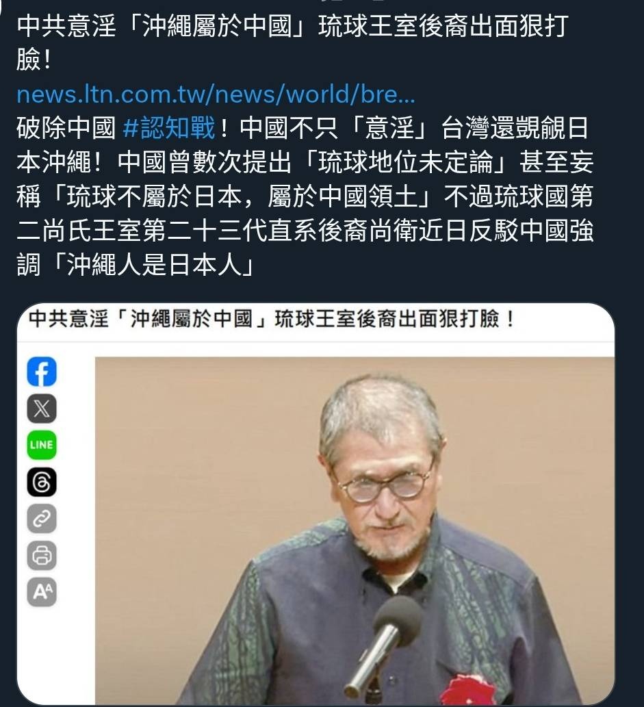Viewport: 644px width, 707px height.
Task: Click the body line starting 破除中國
Action: [x=302, y=128]
